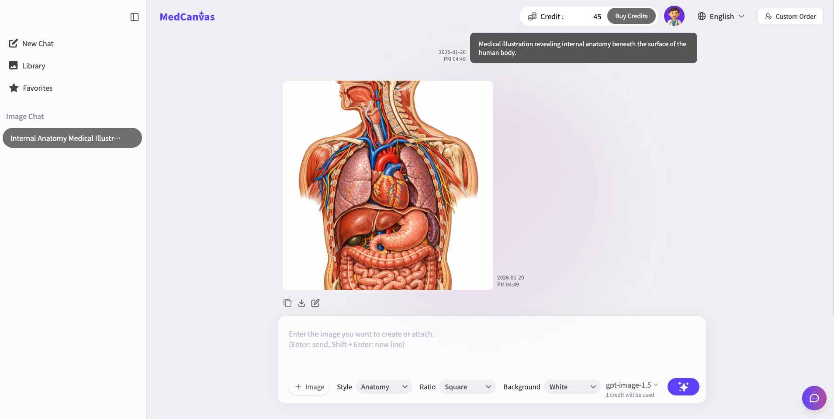
Task: Click the user avatar picture
Action: 674,16
